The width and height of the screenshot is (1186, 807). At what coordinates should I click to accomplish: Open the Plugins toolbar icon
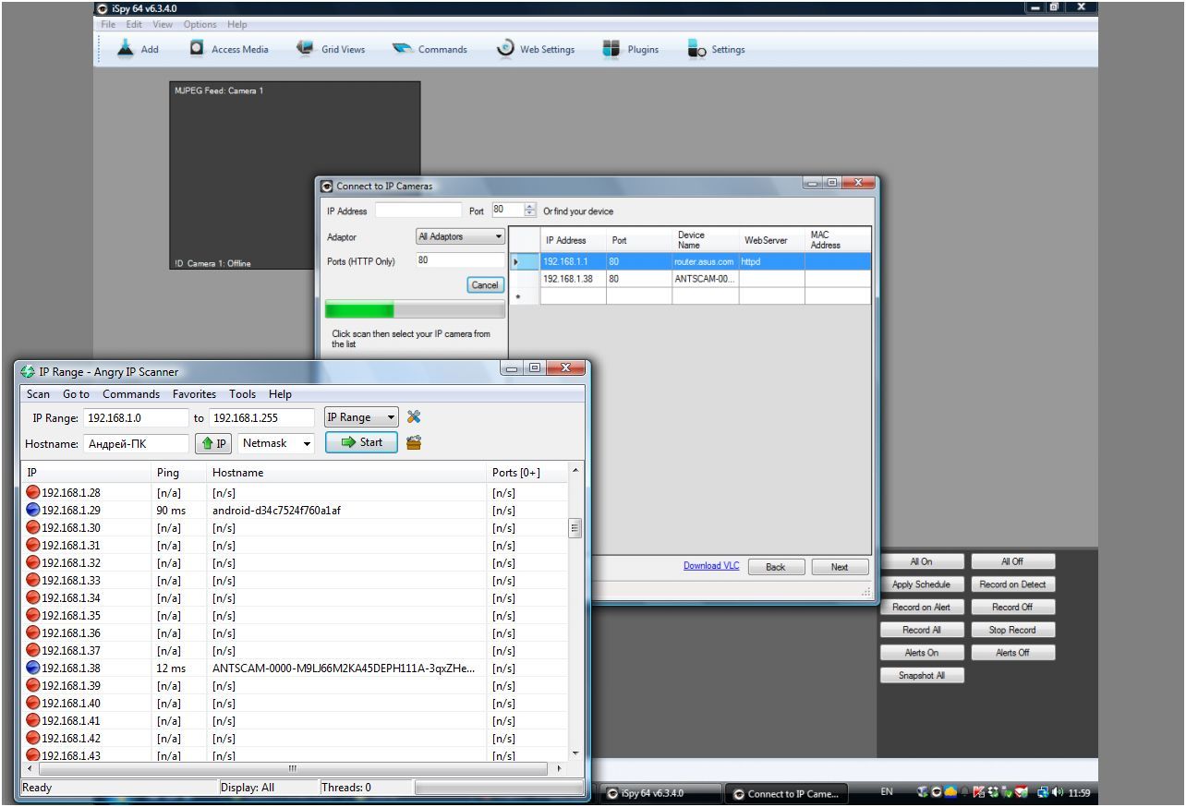click(x=611, y=49)
